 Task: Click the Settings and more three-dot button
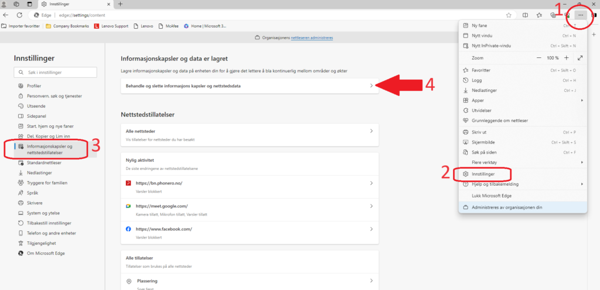tap(581, 15)
